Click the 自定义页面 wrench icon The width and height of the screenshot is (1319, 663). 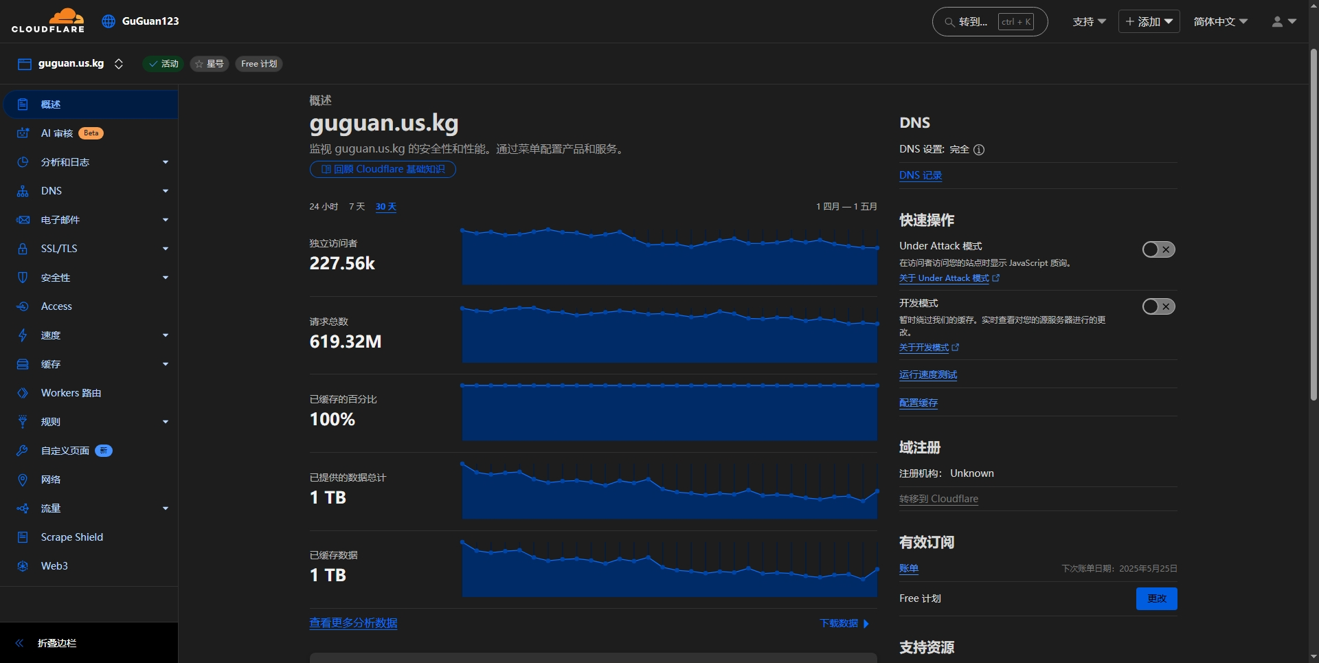pyautogui.click(x=23, y=451)
